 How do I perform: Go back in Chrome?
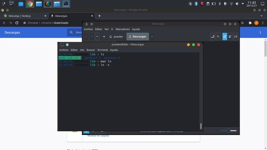pyautogui.click(x=4, y=23)
